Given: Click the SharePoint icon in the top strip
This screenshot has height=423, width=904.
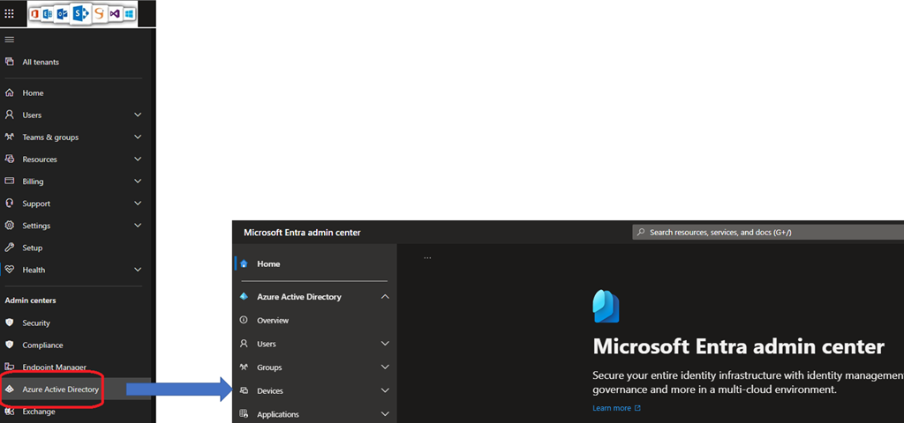Looking at the screenshot, I should pyautogui.click(x=80, y=13).
